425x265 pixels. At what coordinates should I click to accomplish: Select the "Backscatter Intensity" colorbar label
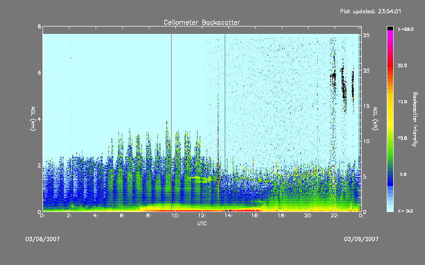click(415, 119)
